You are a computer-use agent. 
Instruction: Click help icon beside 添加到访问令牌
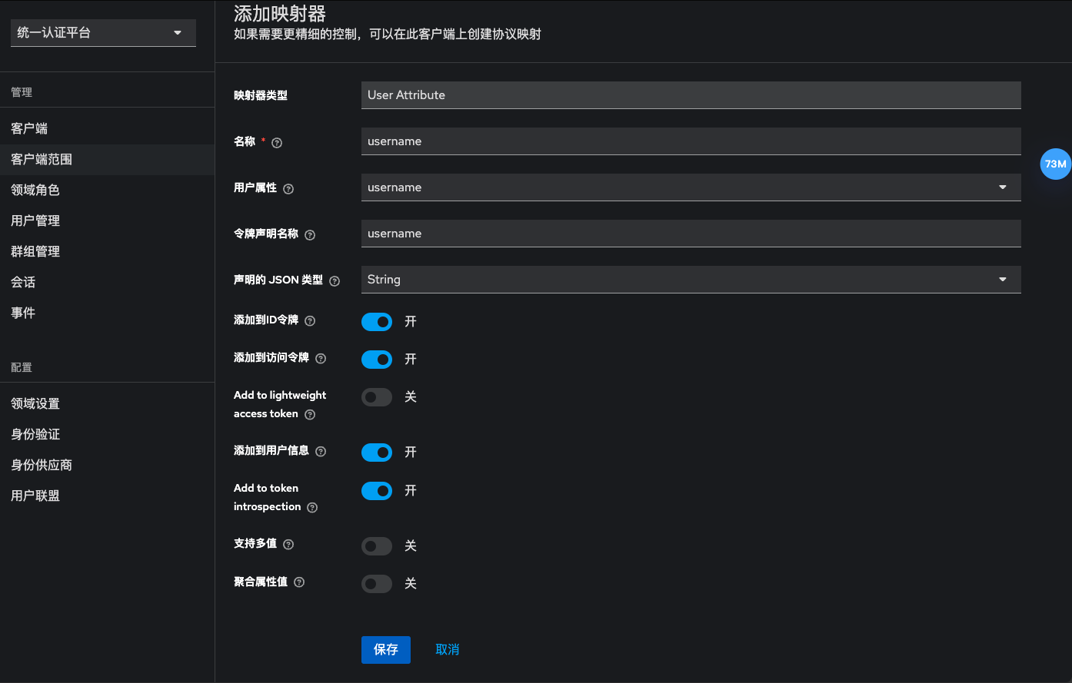point(321,359)
